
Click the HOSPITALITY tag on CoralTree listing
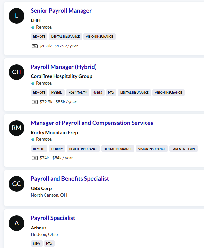[x=78, y=93]
